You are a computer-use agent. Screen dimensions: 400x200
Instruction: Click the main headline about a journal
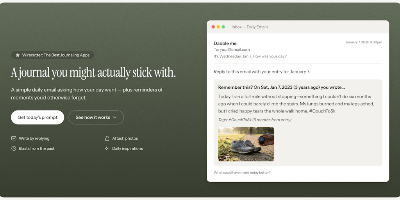pos(93,73)
